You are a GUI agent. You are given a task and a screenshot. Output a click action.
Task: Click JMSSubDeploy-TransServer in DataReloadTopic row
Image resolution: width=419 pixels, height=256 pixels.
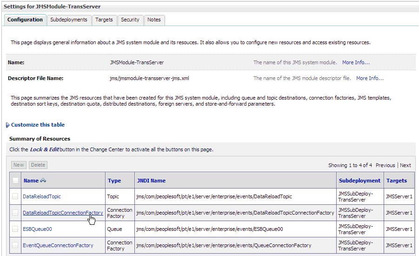click(356, 196)
